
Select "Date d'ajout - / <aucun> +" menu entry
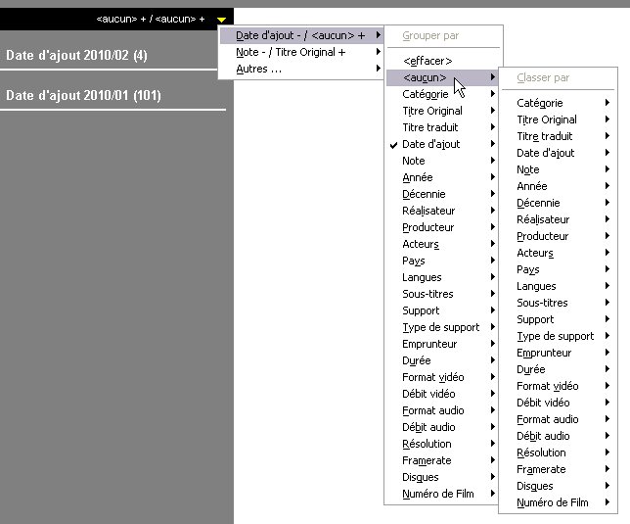click(300, 35)
